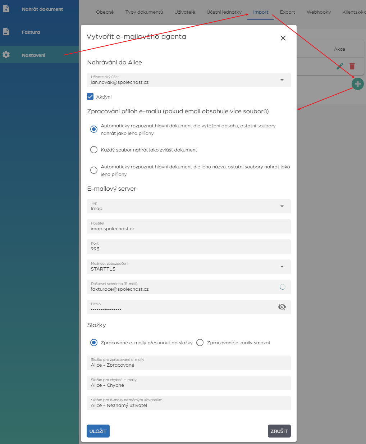Open the Webhooky tab
366x444 pixels.
[319, 12]
